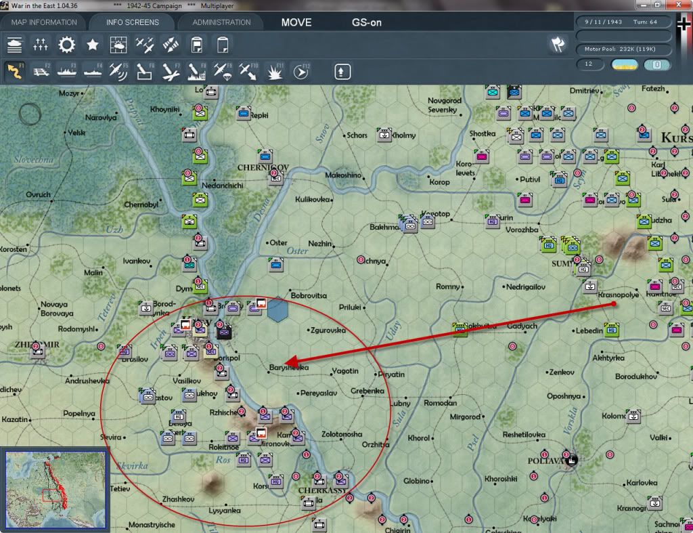Select the counter near Krasnograd
The image size is (693, 533).
[x=655, y=503]
